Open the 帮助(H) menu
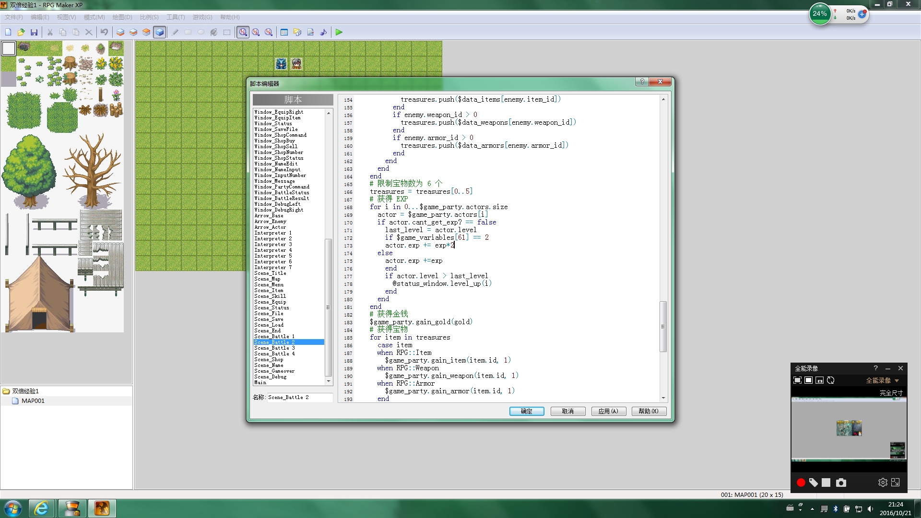This screenshot has height=518, width=921. click(x=230, y=17)
